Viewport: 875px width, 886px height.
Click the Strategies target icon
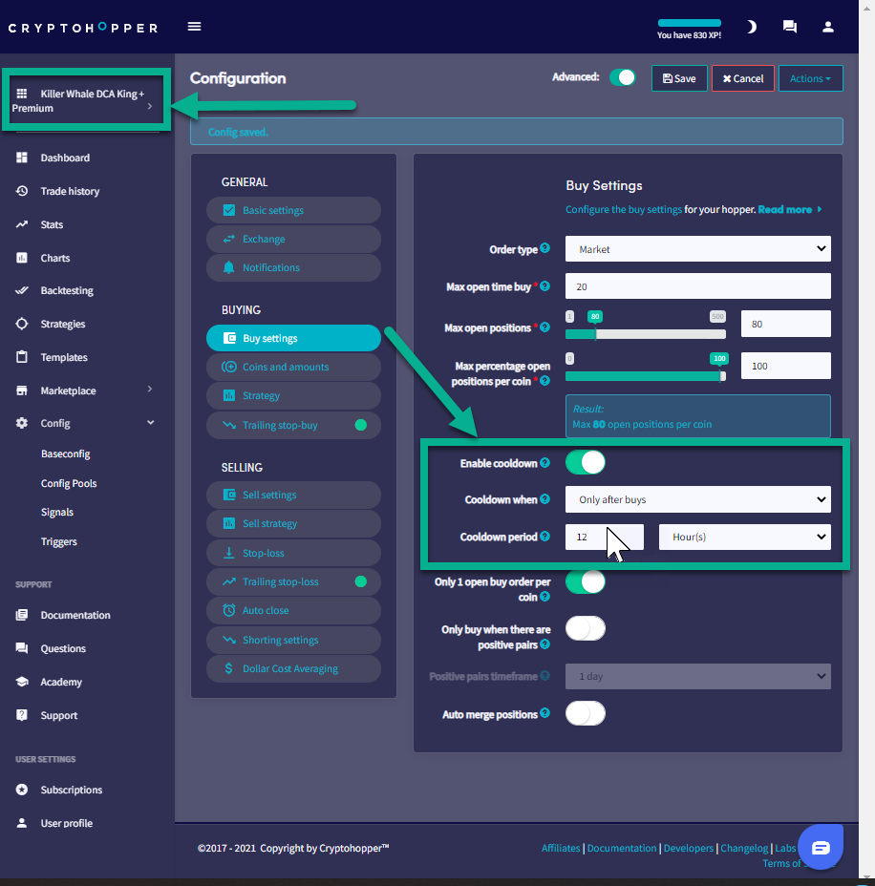click(21, 324)
